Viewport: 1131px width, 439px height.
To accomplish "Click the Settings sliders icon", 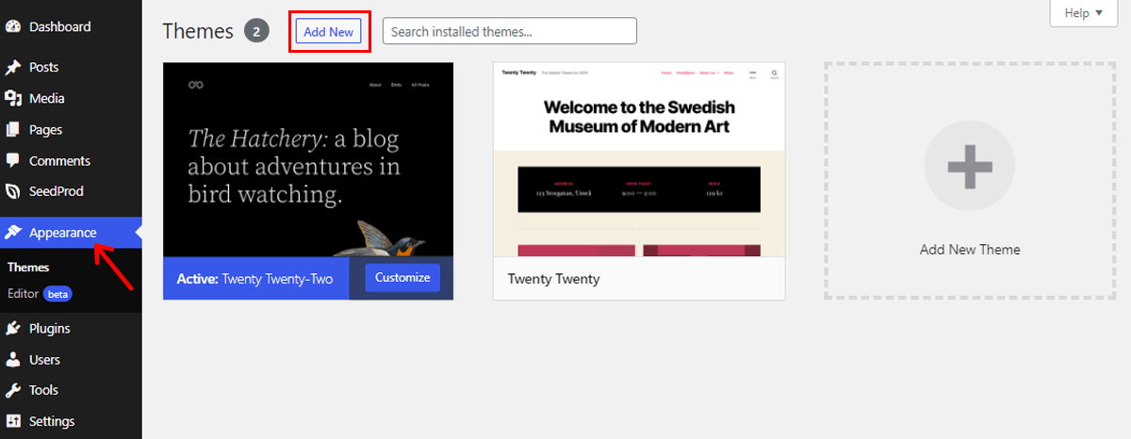I will click(13, 421).
